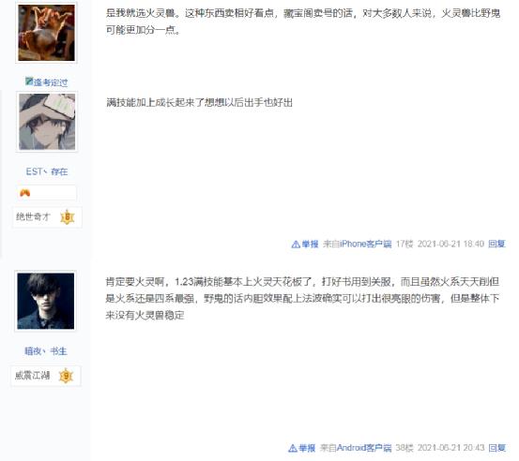Click the timestamp 2021-06-21 18:40

(450, 244)
